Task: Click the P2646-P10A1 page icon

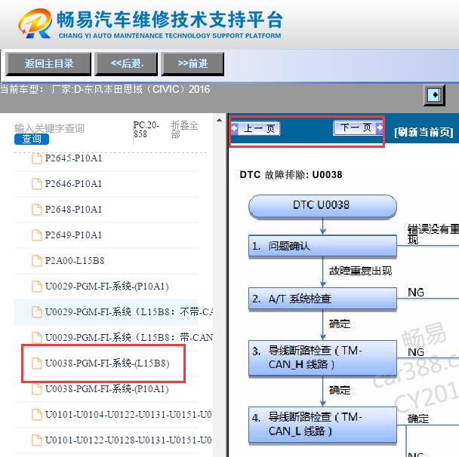Action: 37,184
